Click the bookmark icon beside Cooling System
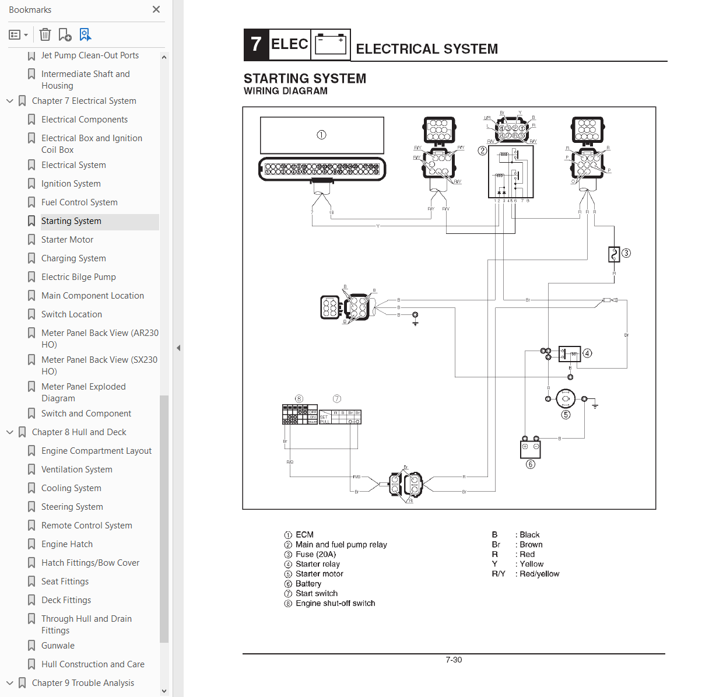Viewport: 723px width, 697px height. 31,488
